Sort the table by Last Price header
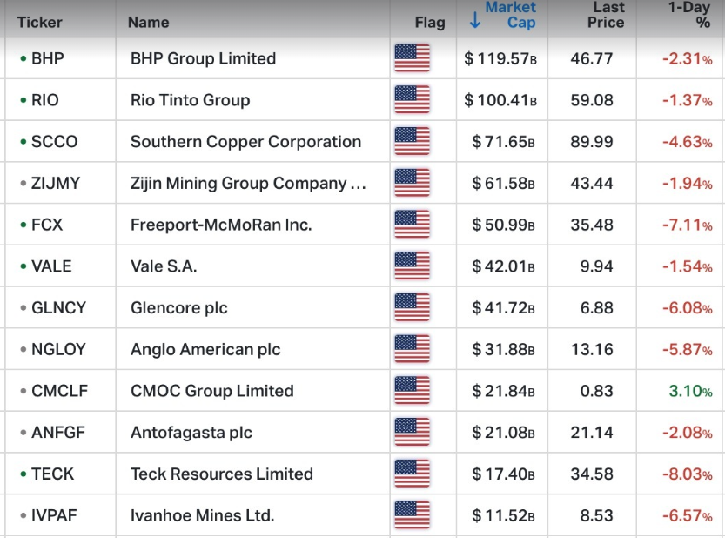The height and width of the screenshot is (538, 725). click(x=607, y=15)
